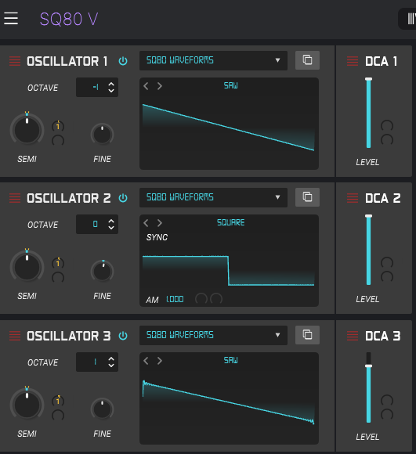This screenshot has height=454, width=416.
Task: Click the SYNC label in Oscillator 2
Action: [157, 237]
